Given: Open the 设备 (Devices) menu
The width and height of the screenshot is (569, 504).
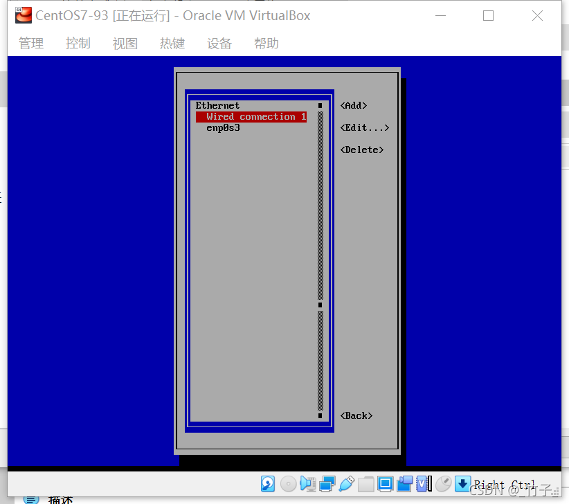Looking at the screenshot, I should [x=219, y=43].
